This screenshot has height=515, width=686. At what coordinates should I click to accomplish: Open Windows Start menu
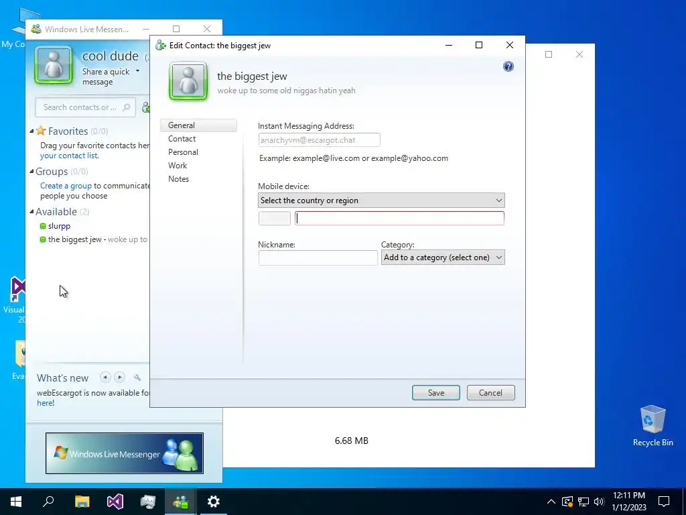[x=16, y=502]
